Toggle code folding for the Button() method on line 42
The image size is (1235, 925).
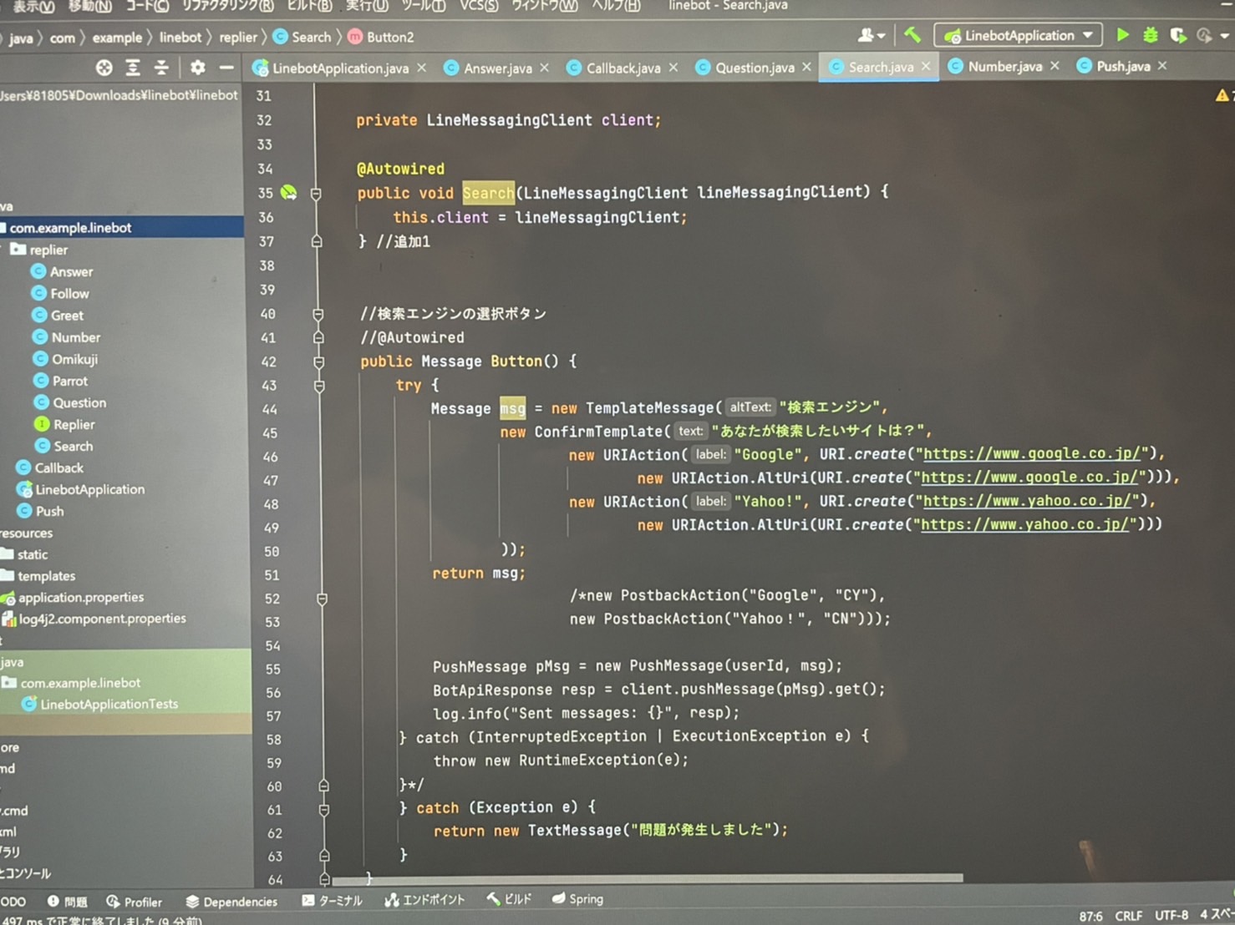[x=318, y=362]
